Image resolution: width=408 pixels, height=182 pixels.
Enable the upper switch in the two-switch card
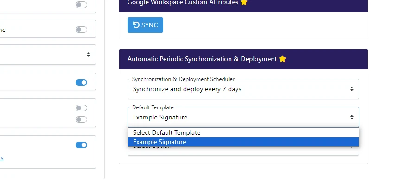pos(81,107)
